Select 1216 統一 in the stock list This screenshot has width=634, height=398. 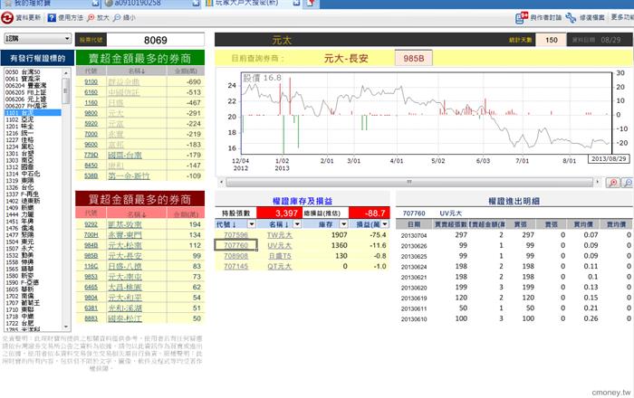[33, 133]
